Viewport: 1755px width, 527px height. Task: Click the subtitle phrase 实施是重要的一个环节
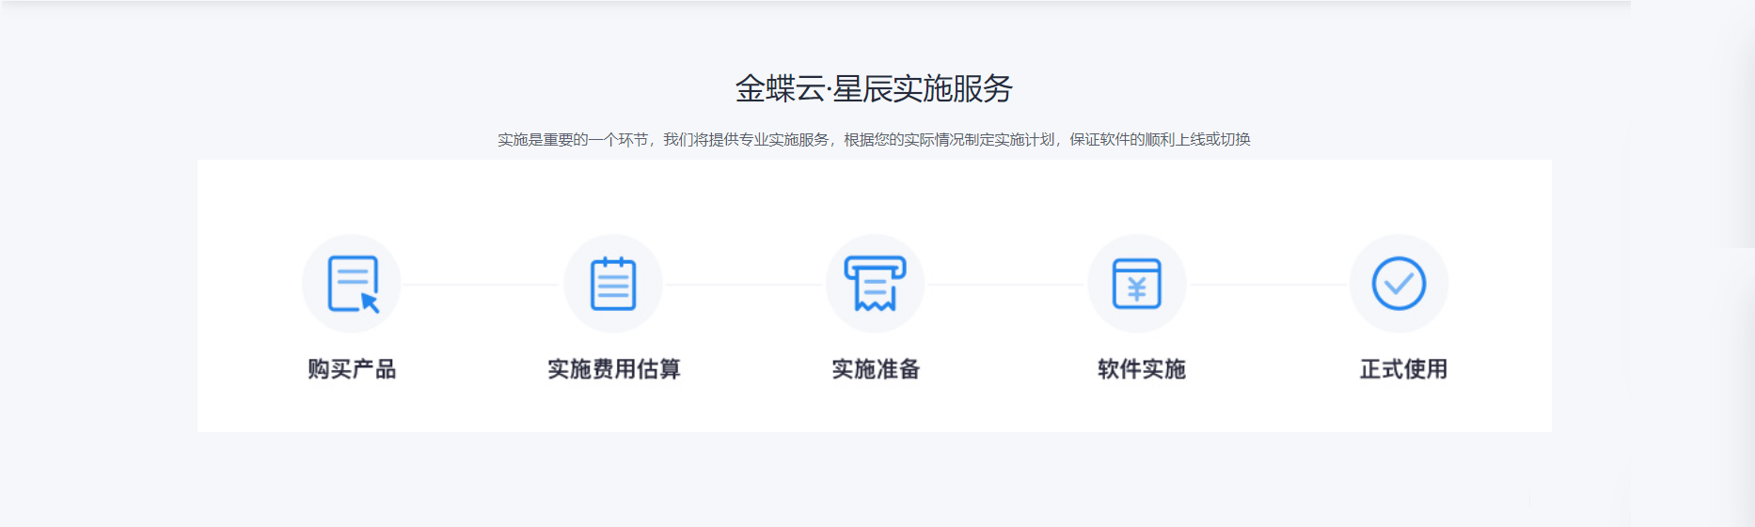click(x=572, y=140)
